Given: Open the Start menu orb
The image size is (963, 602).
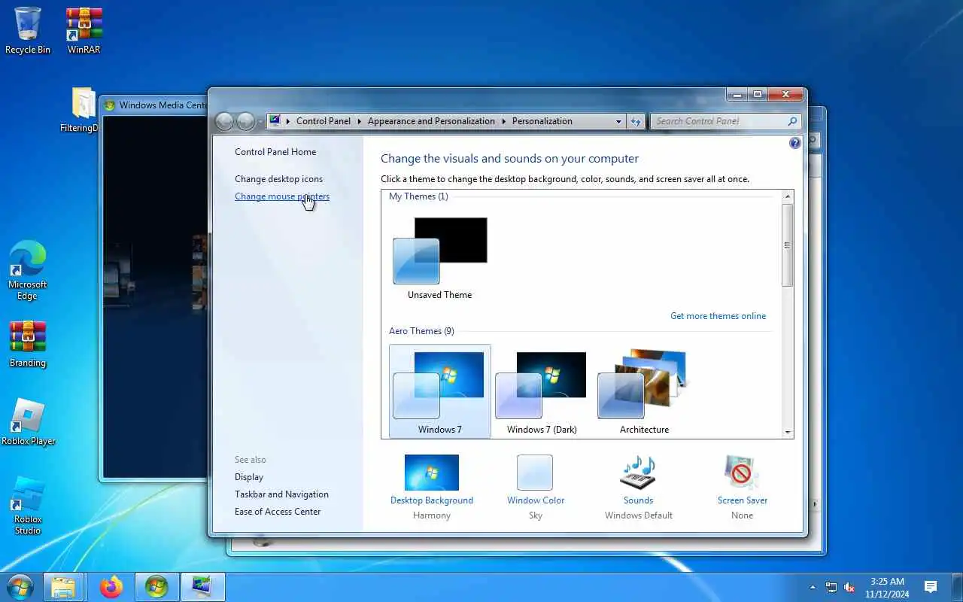Looking at the screenshot, I should pos(20,587).
